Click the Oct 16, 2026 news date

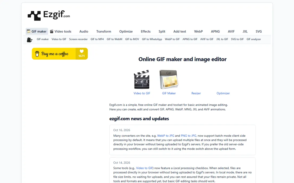122,130
